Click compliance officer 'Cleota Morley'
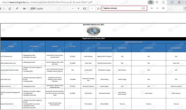Viewport: 186px width, 110px height. [x=104, y=79]
